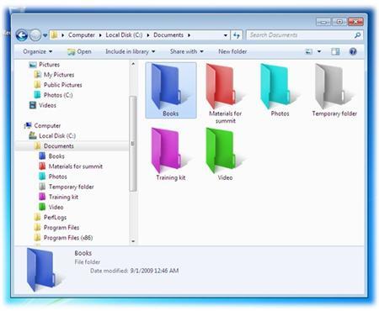
Task: Select the magenta Training kit folder
Action: click(x=170, y=154)
